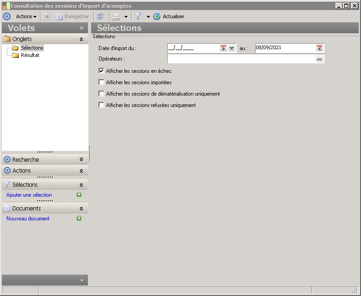Select the Sélections item under Onglets

point(32,48)
